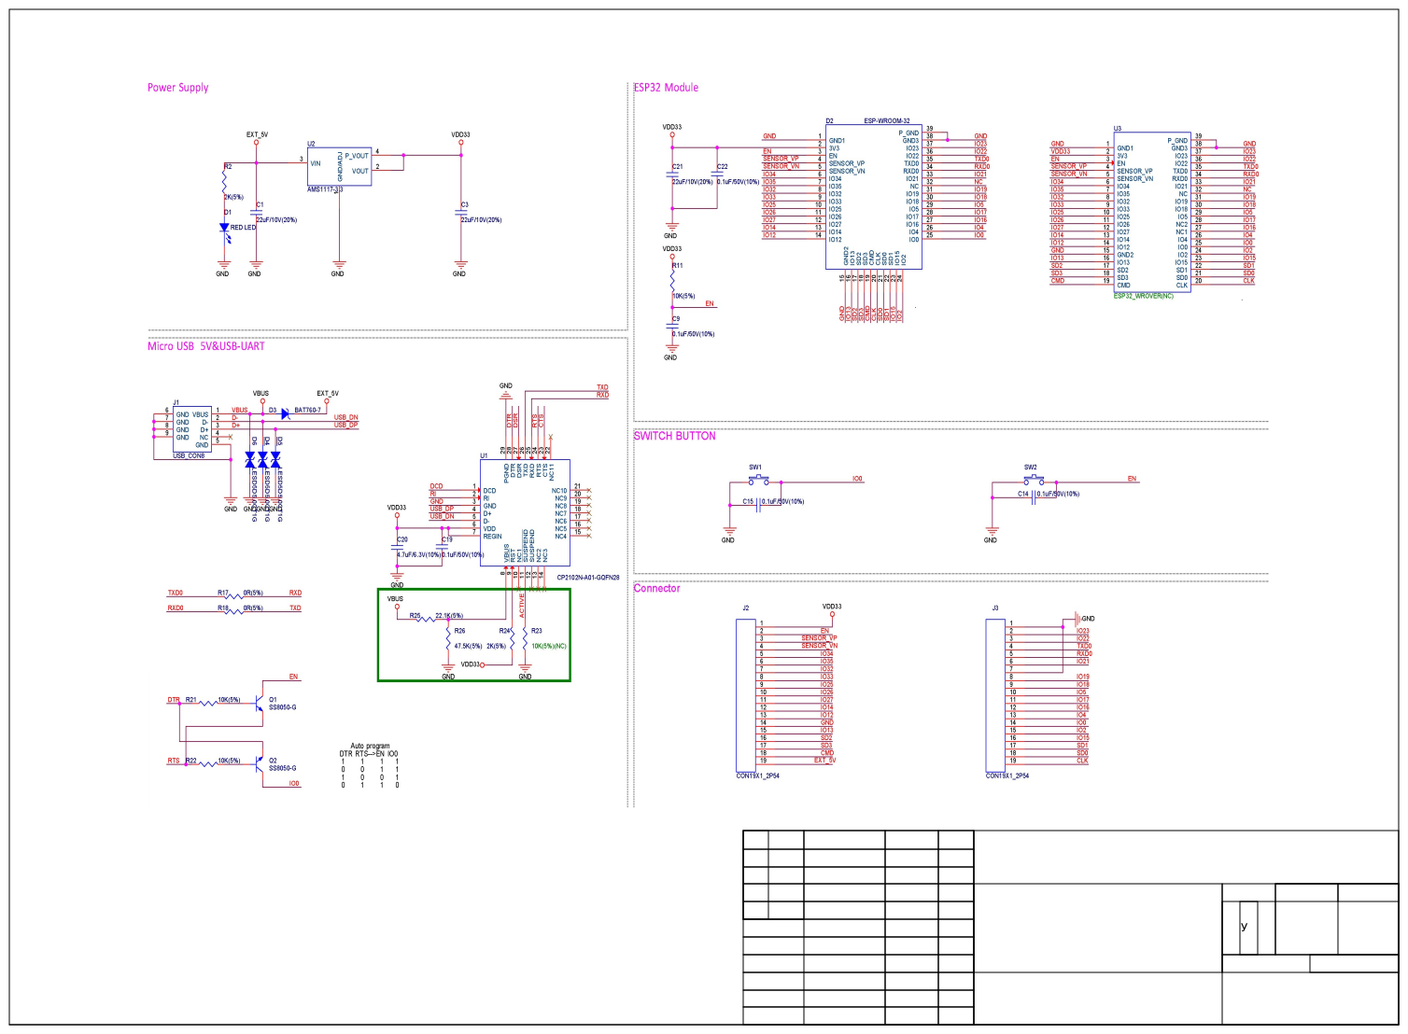
Task: Click the C22 capacitor designator
Action: [722, 167]
